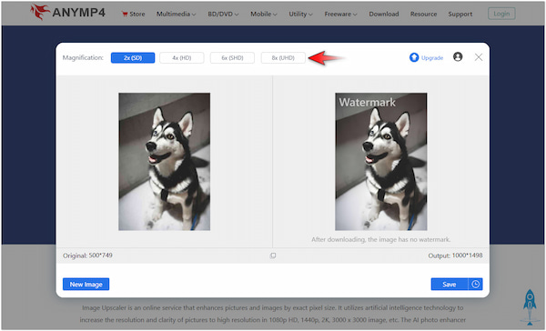Expand the Mobile menu
Viewport: 546px width, 331px height.
click(264, 14)
